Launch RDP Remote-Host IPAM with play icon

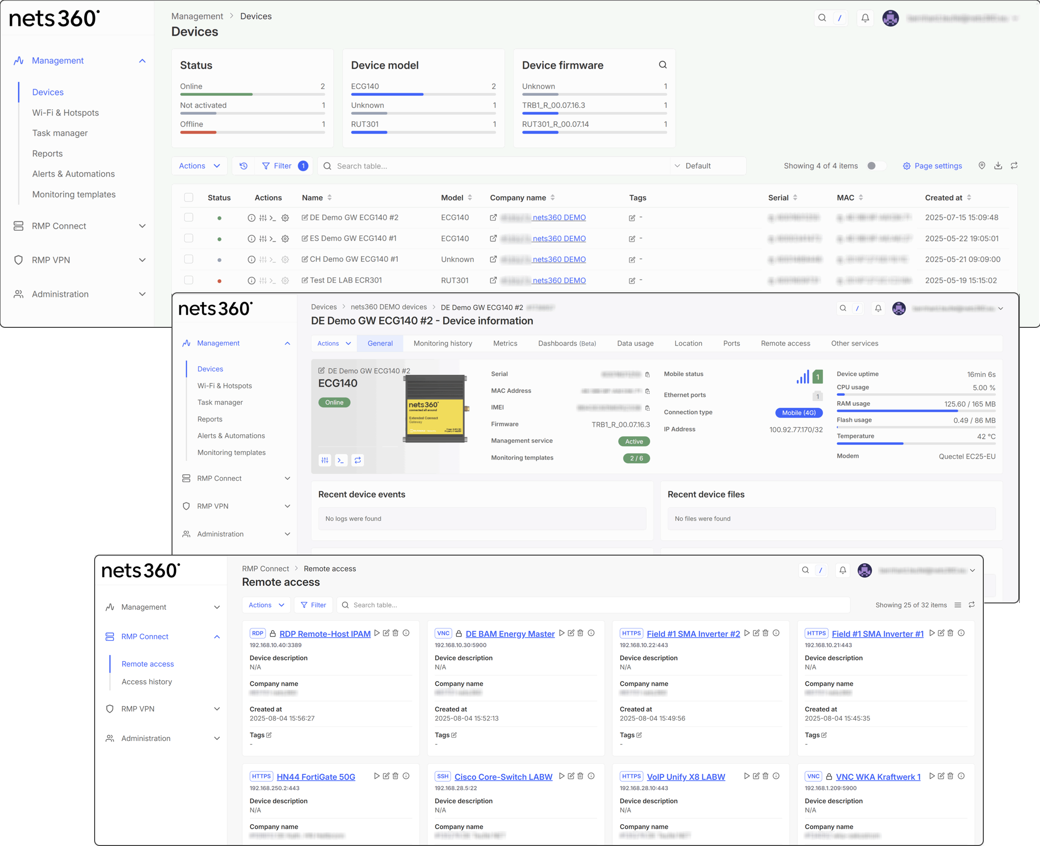[377, 633]
